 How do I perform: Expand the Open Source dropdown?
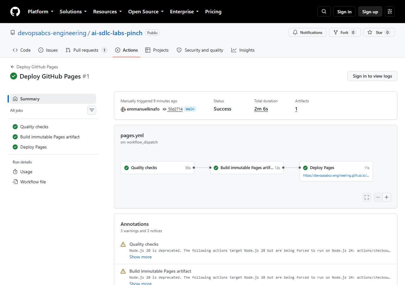click(x=146, y=11)
